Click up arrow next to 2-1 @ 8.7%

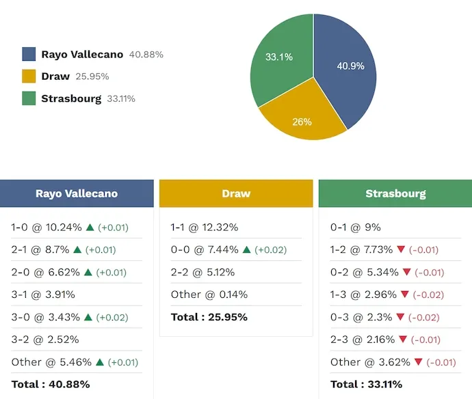coord(77,250)
